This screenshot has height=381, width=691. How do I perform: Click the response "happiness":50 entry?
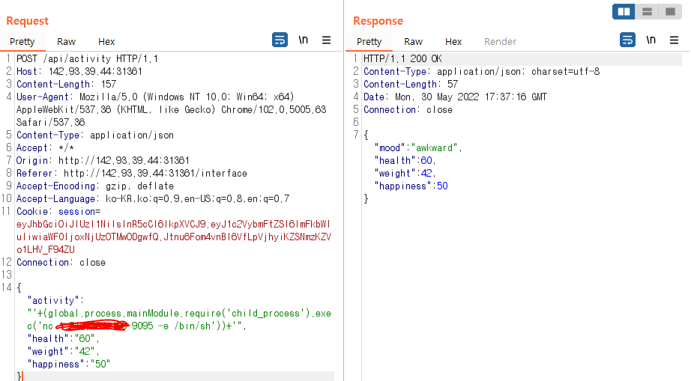coord(411,186)
